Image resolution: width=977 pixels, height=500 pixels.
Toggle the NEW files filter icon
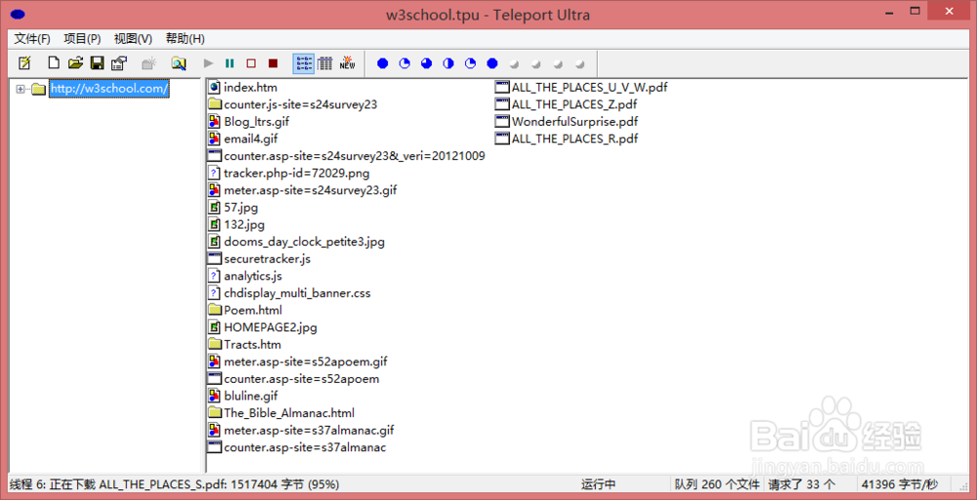(347, 62)
